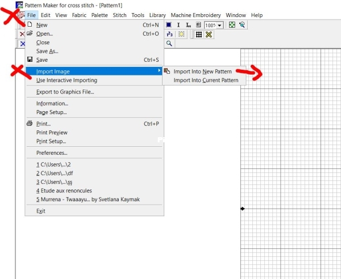Open Information... from File menu
The image size is (341, 279).
click(x=94, y=103)
